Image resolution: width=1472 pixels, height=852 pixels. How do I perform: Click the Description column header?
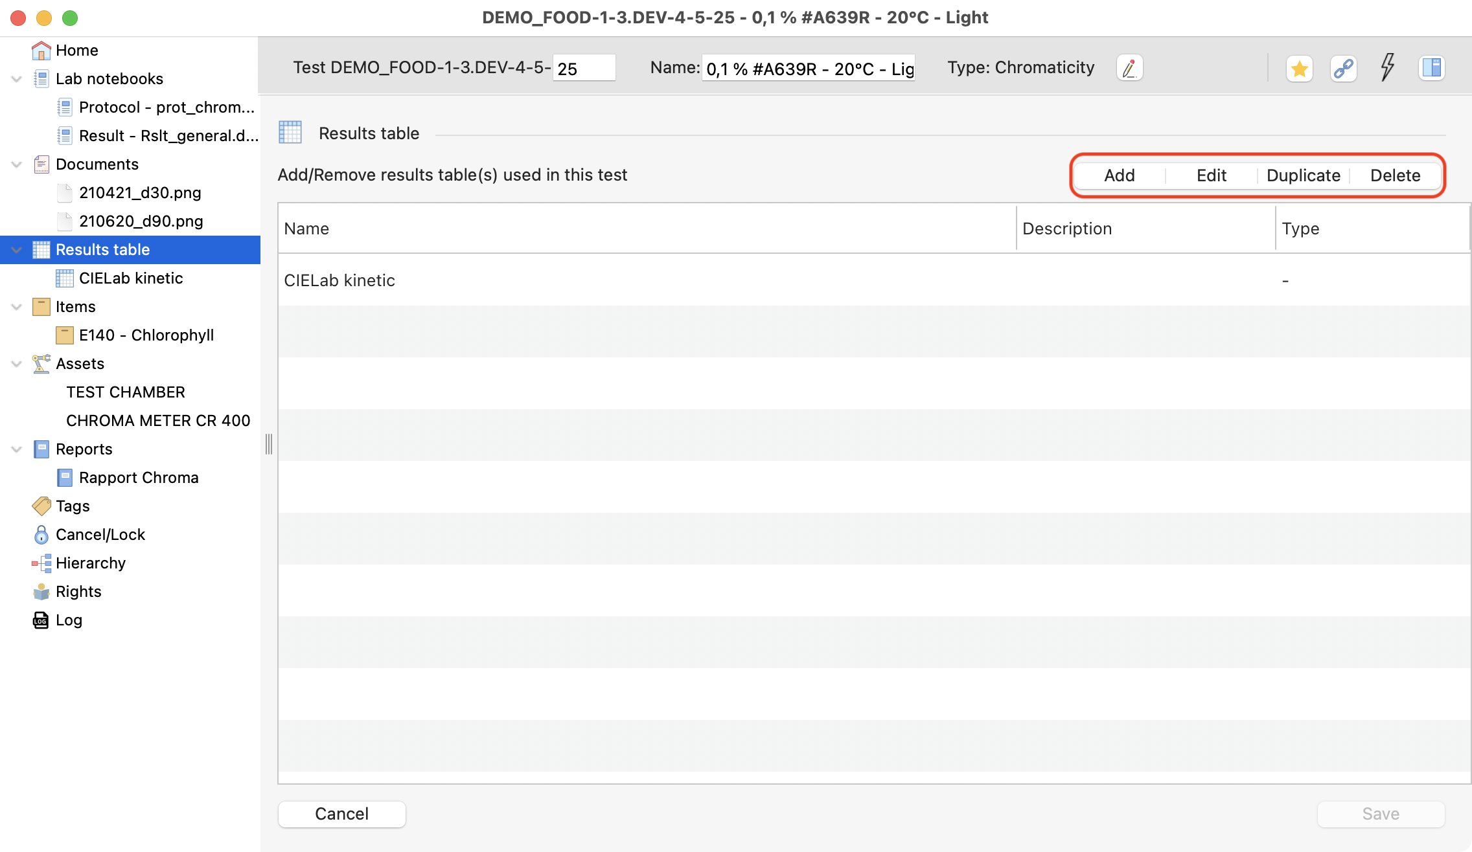(1146, 229)
